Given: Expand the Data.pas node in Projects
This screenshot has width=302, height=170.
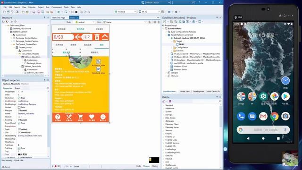Looking at the screenshot, I should pyautogui.click(x=166, y=73).
